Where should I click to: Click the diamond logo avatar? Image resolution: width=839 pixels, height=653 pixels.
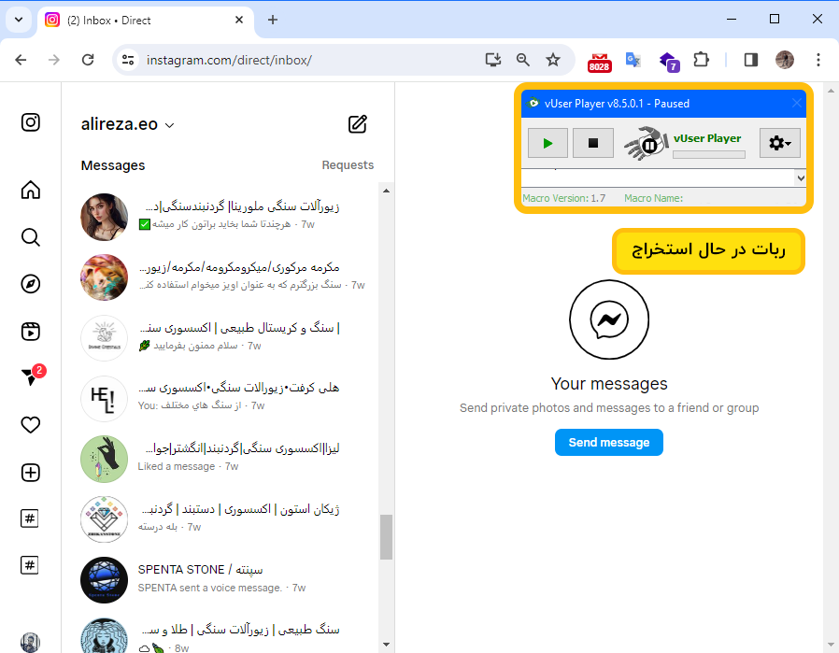105,519
